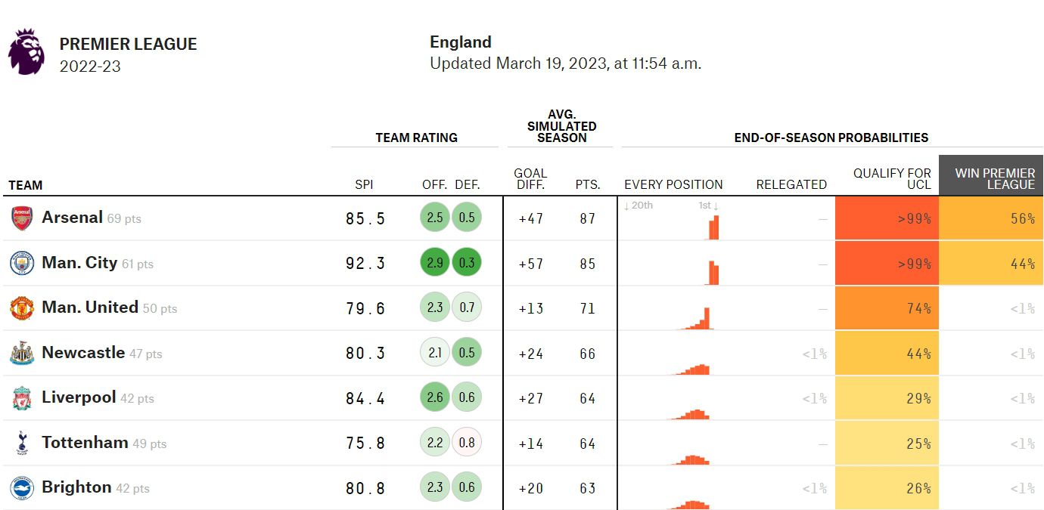
Task: Click Tottenham's 0.8 defense rating circle
Action: [467, 443]
